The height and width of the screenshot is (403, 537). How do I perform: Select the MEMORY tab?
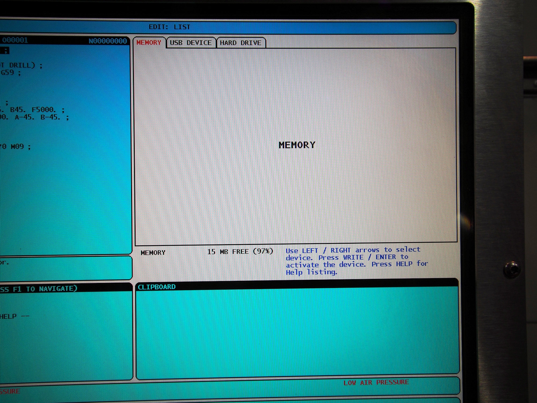click(148, 43)
